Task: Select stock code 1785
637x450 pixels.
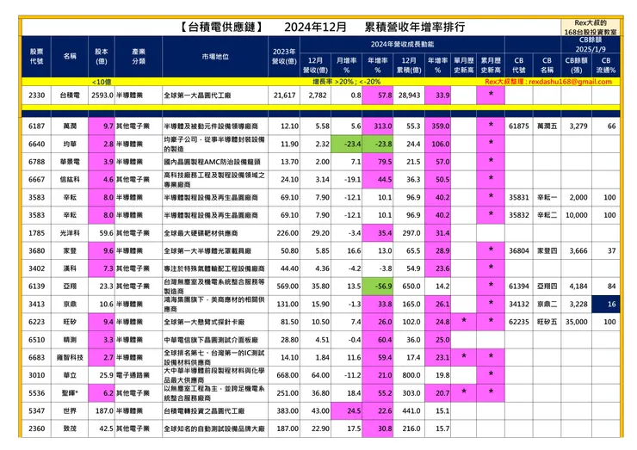Action: click(36, 232)
